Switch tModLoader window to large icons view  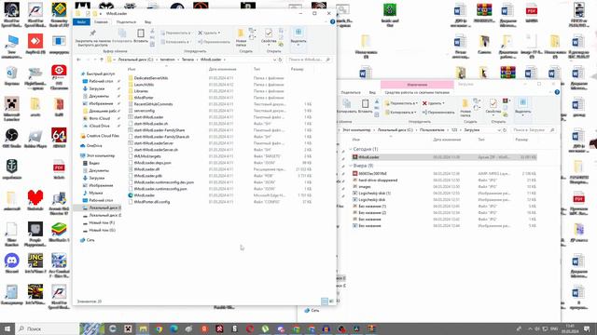coord(331,301)
